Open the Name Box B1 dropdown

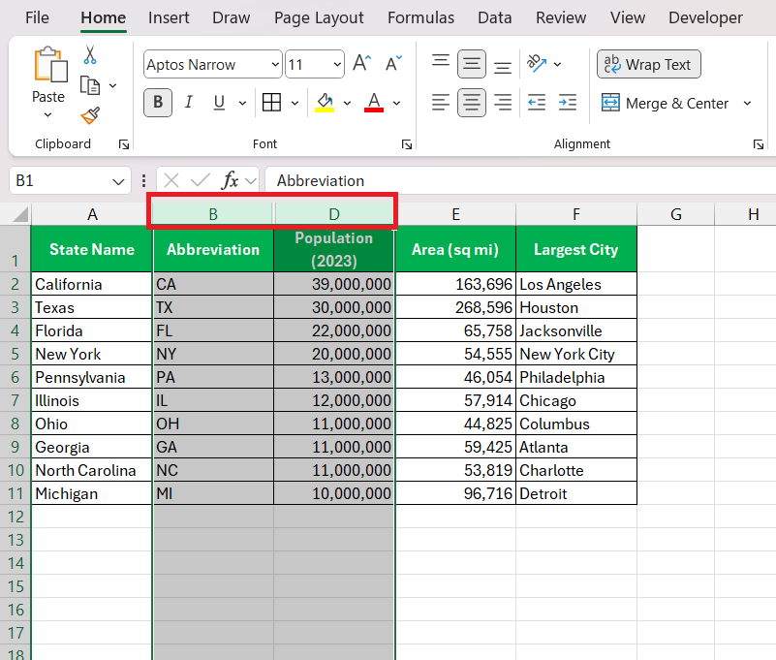point(118,181)
